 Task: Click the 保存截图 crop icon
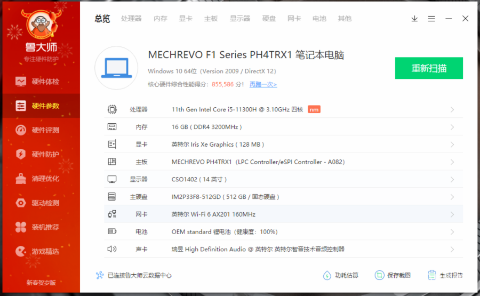(379, 275)
